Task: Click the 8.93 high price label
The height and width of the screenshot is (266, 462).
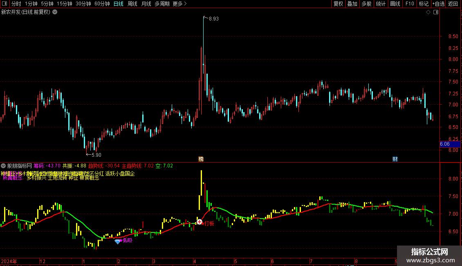Action: coord(213,18)
